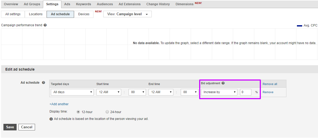318x138 pixels.
Task: Click the bid adjustment percentage field
Action: coord(245,92)
